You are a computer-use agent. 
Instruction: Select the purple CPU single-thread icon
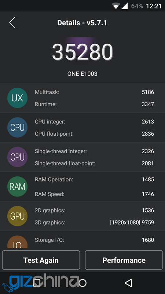click(x=17, y=157)
